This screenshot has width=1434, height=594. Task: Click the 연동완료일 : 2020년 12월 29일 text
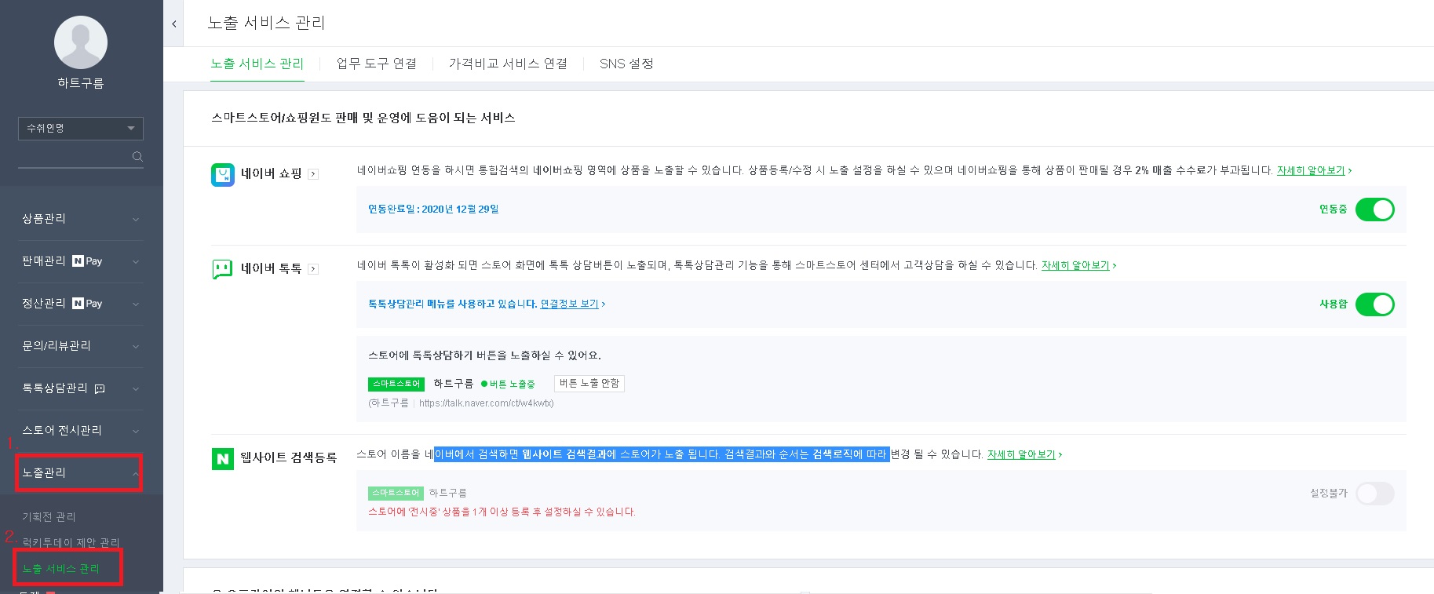coord(433,210)
